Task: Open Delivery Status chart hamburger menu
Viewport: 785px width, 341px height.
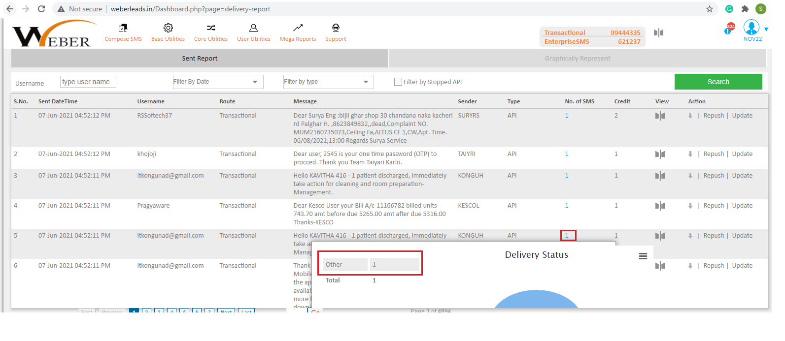Action: point(643,256)
